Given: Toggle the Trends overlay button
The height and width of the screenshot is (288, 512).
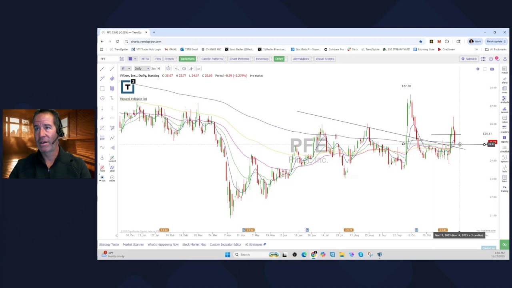Looking at the screenshot, I should 169,59.
